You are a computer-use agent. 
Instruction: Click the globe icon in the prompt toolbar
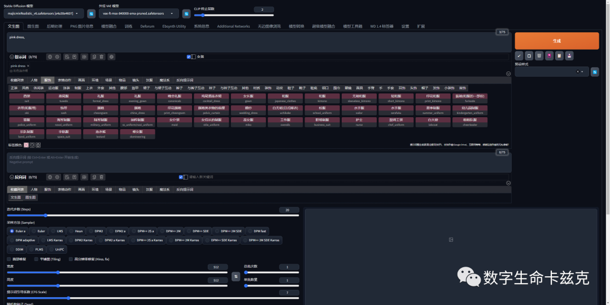(x=50, y=57)
